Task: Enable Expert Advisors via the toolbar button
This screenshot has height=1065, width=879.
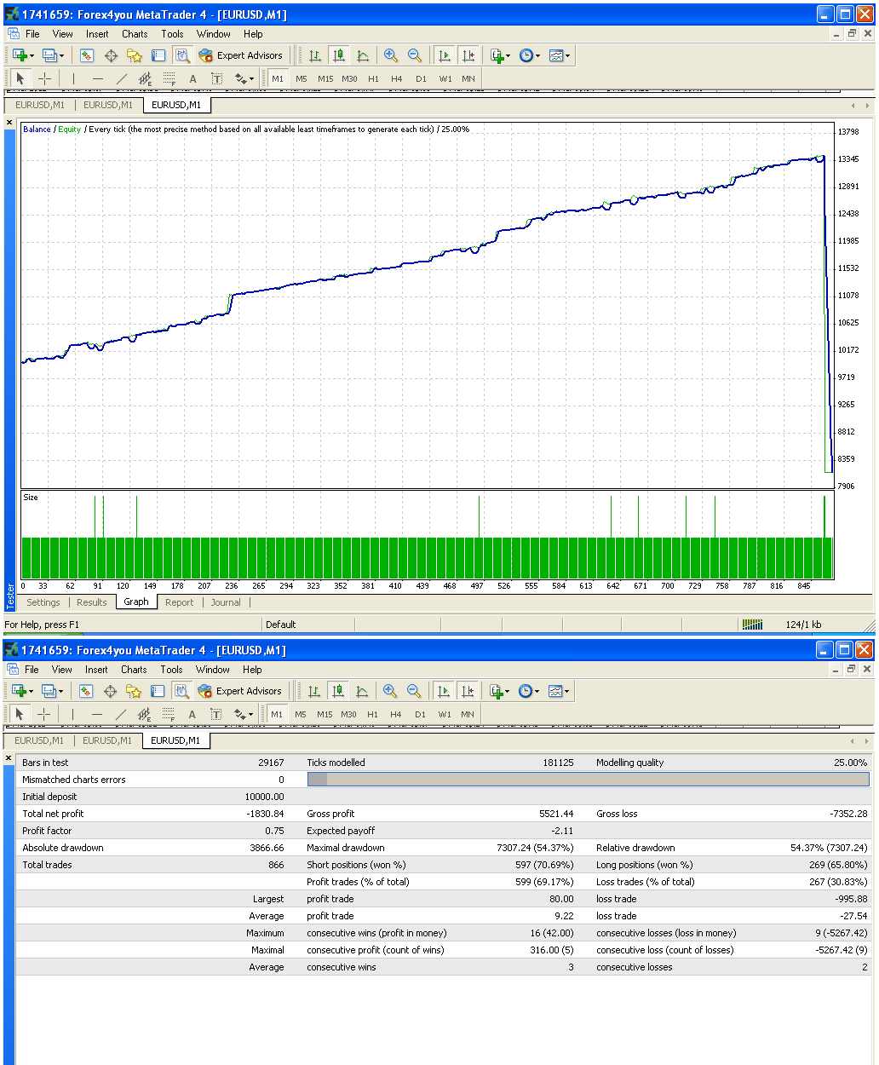Action: (x=243, y=55)
